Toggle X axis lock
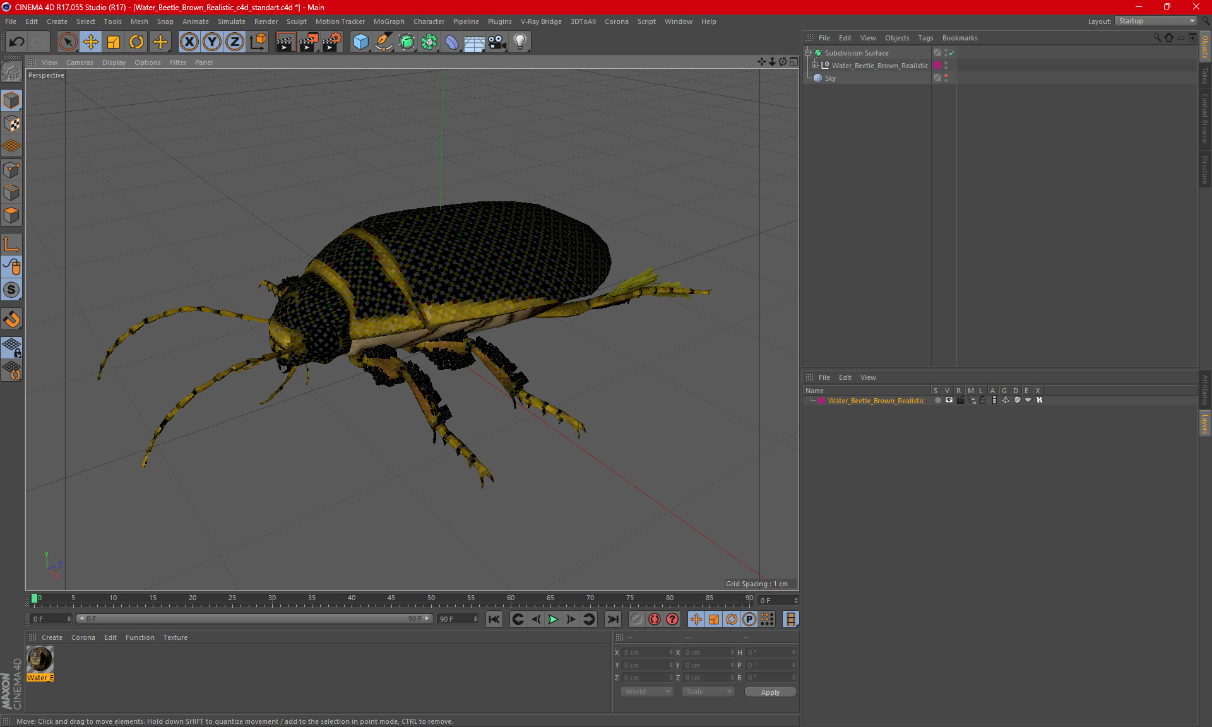This screenshot has height=727, width=1212. pos(189,42)
